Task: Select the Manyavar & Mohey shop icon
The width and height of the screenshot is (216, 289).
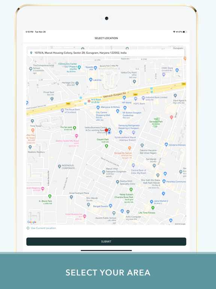Action: pyautogui.click(x=98, y=107)
